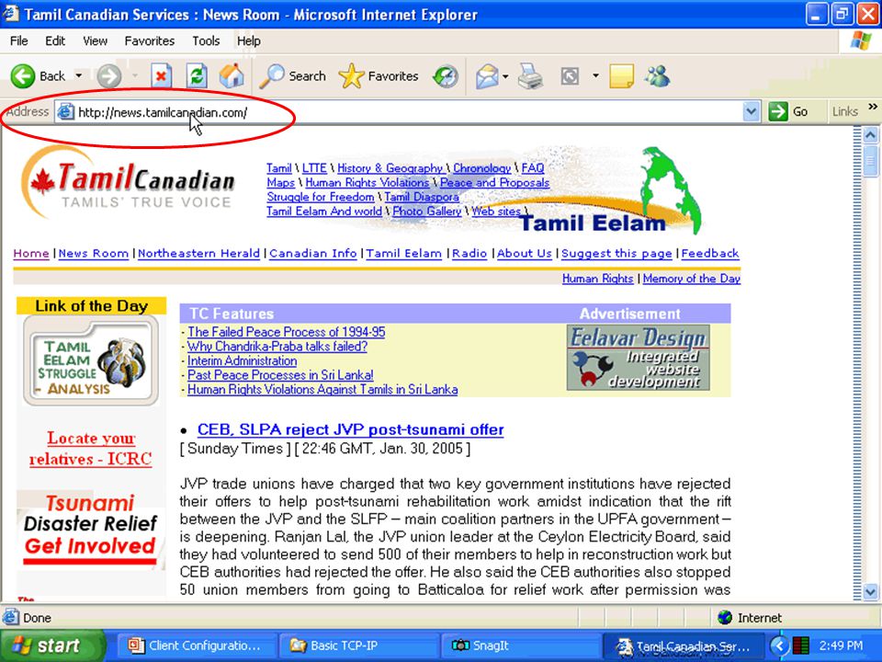The height and width of the screenshot is (662, 882).
Task: Click the scrollbar up arrow
Action: tap(870, 135)
